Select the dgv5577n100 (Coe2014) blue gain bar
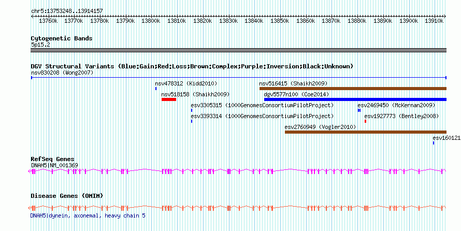This screenshot has width=461, height=231. 355,99
